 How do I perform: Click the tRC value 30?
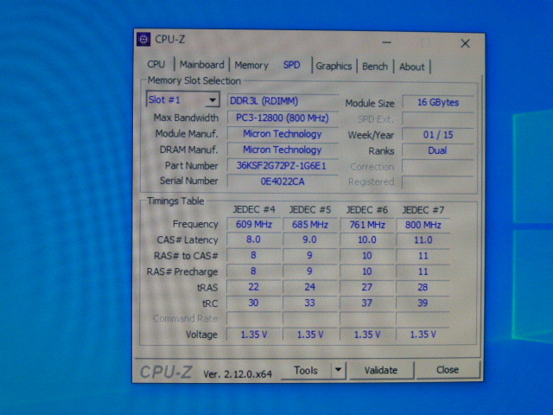point(253,303)
